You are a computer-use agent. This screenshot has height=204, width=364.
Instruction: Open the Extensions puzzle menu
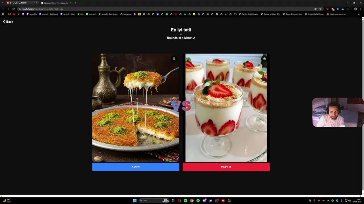[x=348, y=9]
